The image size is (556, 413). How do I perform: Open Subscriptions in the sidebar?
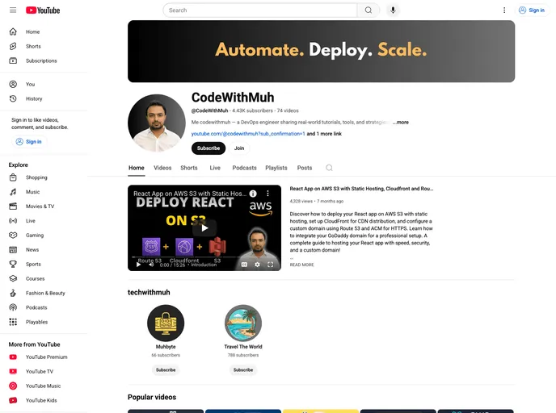[44, 60]
